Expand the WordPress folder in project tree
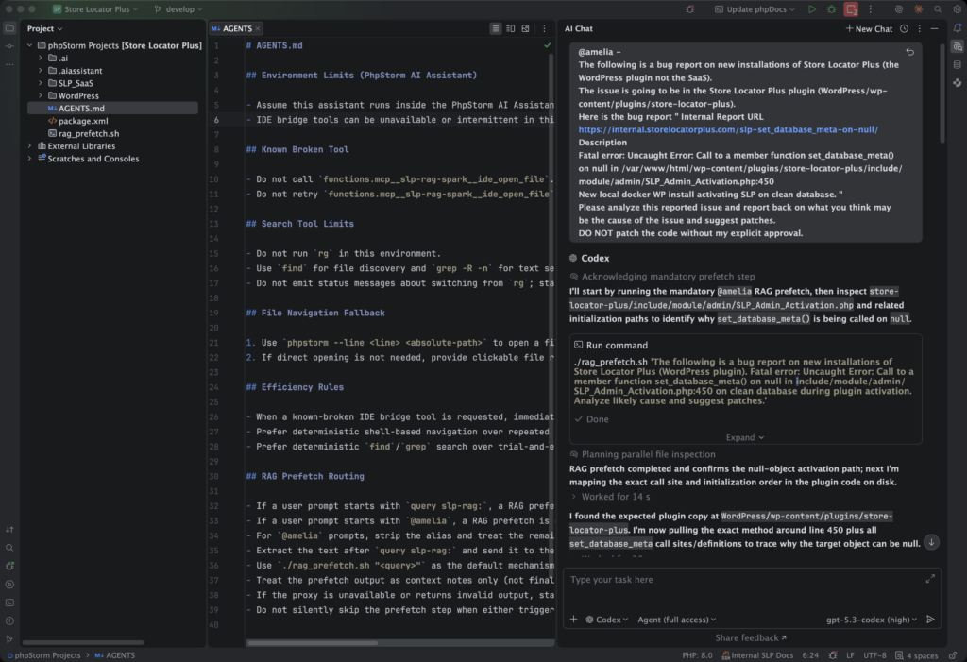 [x=41, y=95]
